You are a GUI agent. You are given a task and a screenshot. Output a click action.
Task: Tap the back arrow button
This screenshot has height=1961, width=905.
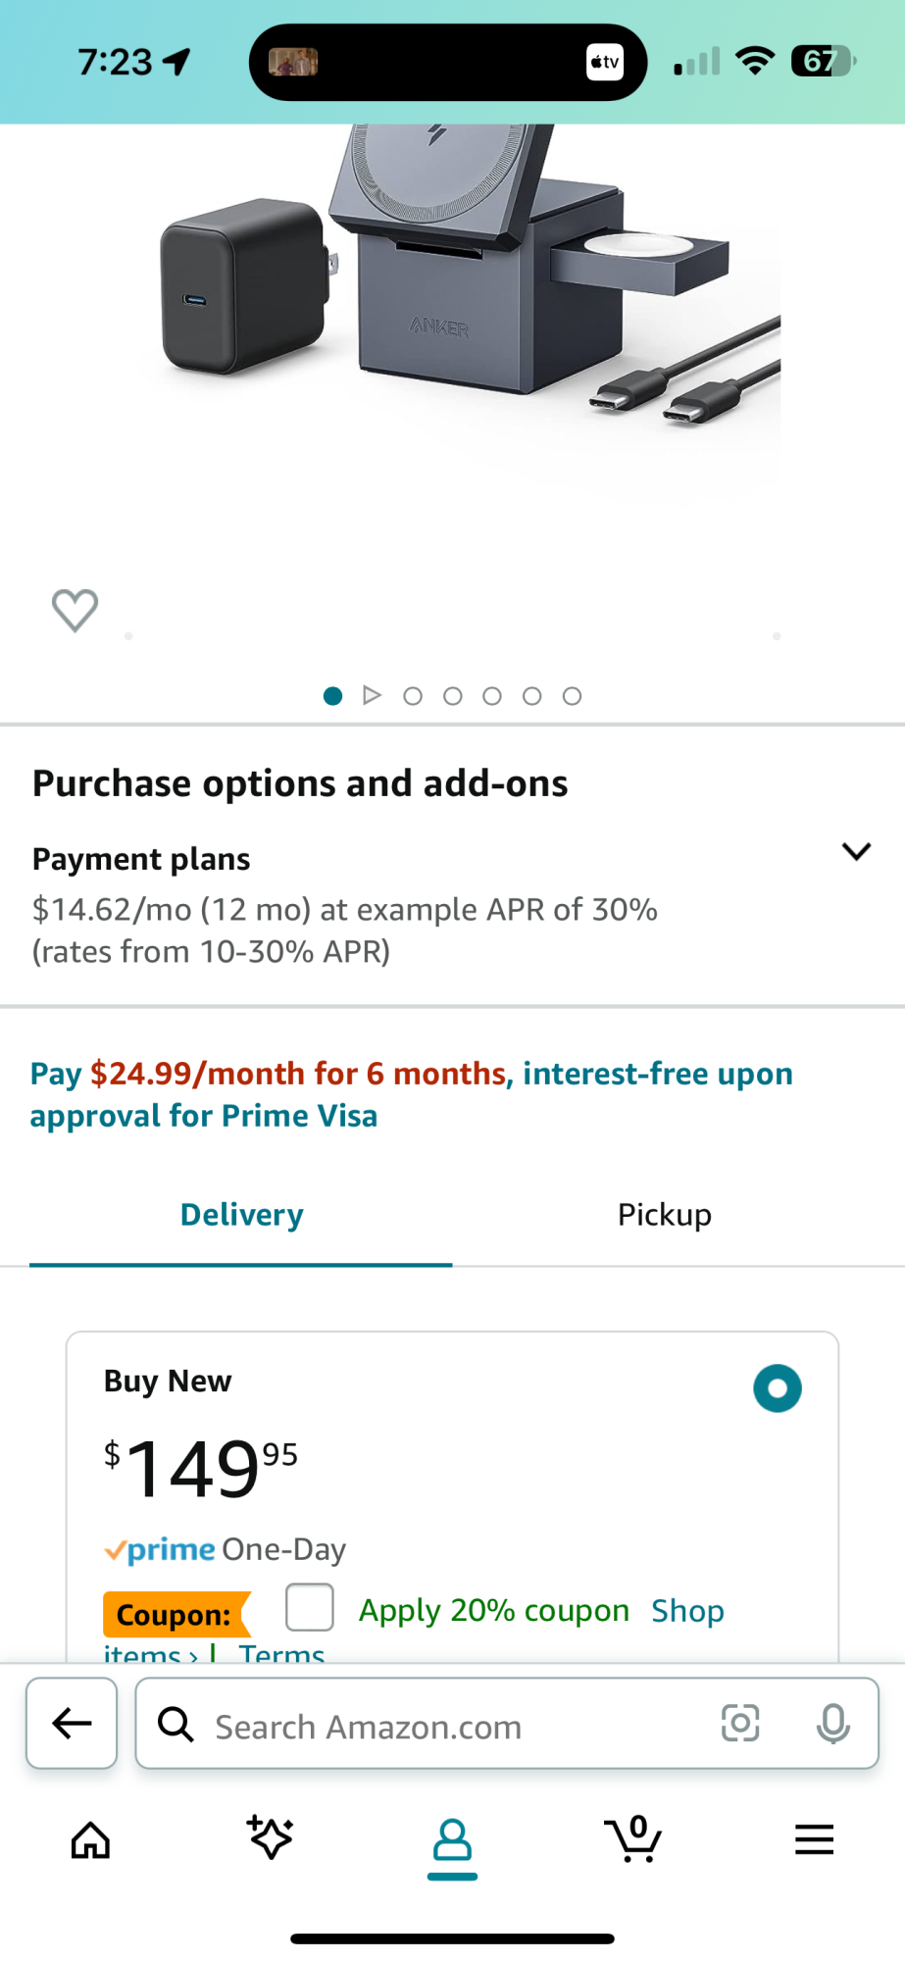[x=72, y=1723]
